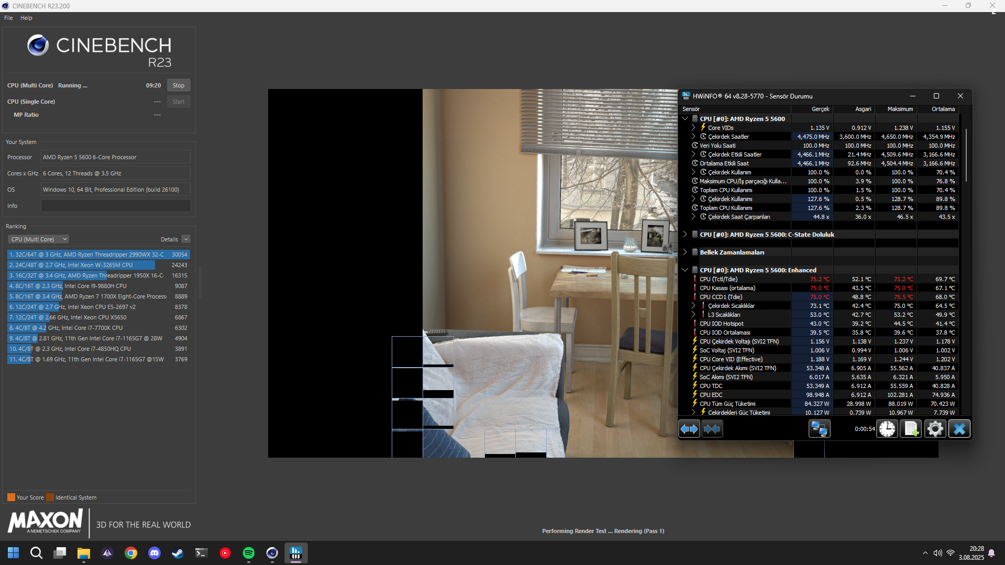Select the CPU Tüm Güç Tüketimi row

tap(820, 404)
